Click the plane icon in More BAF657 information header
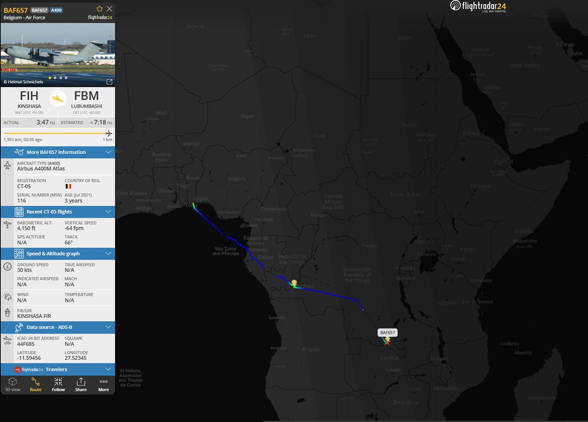 [19, 152]
